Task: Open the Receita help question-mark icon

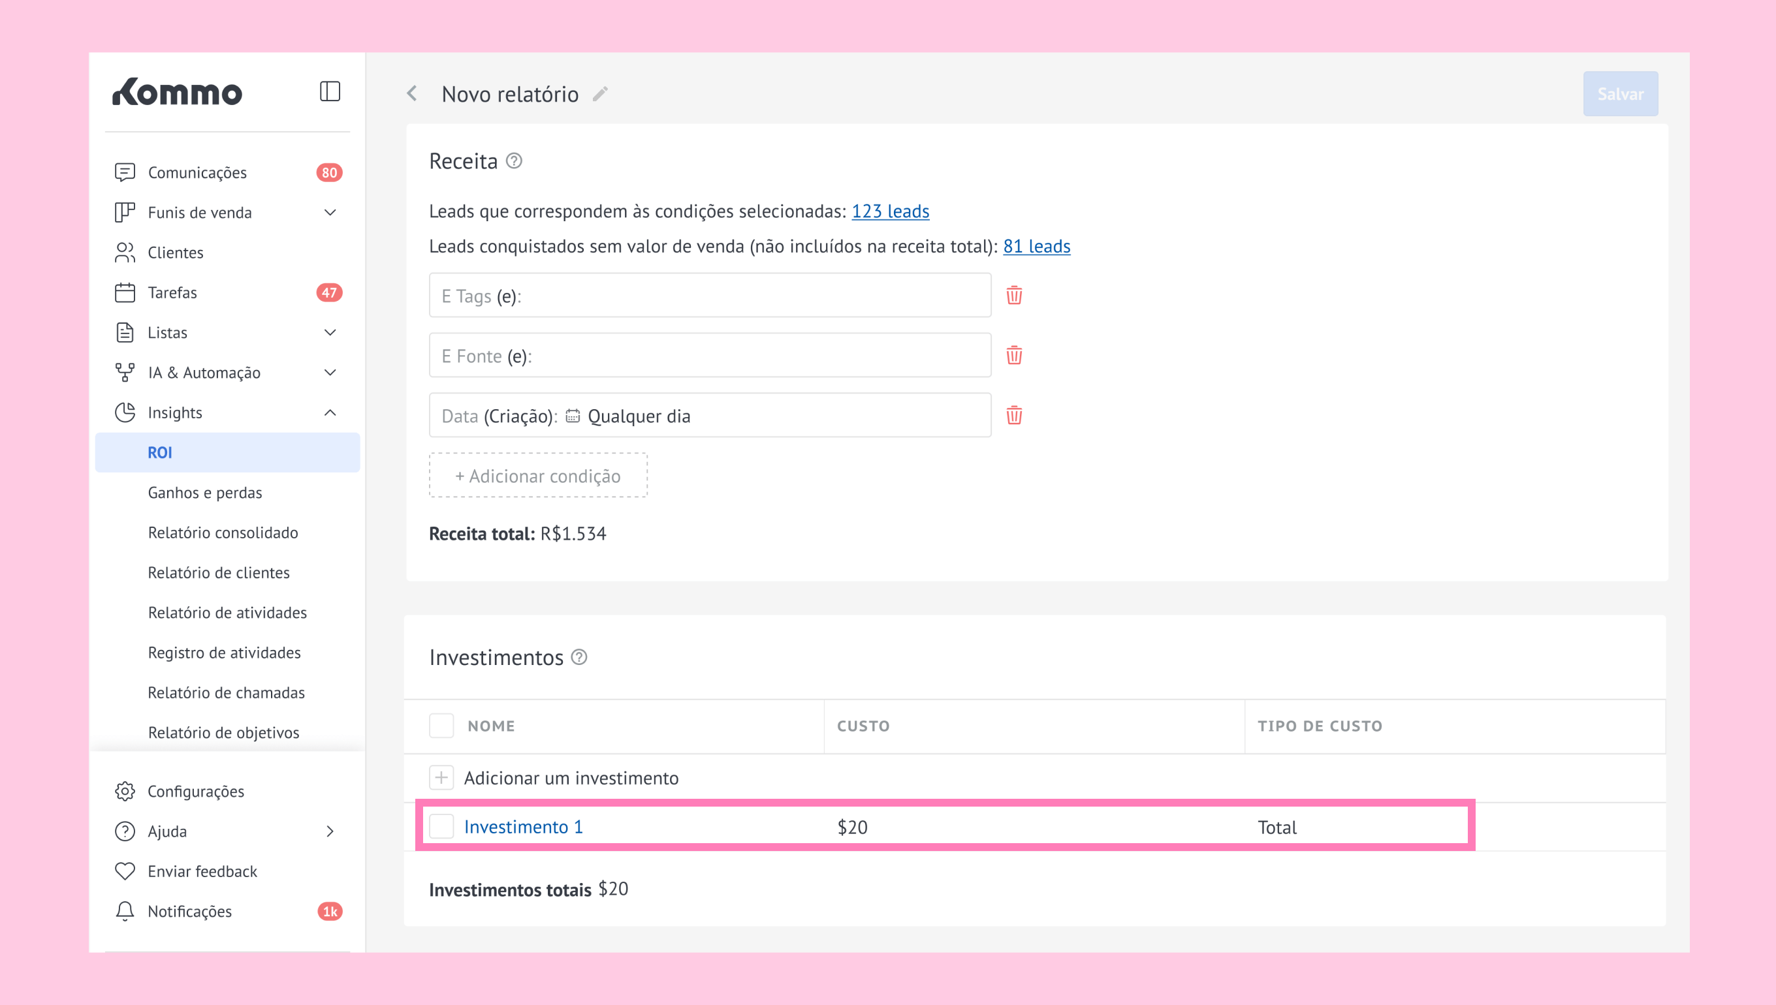Action: (x=514, y=161)
